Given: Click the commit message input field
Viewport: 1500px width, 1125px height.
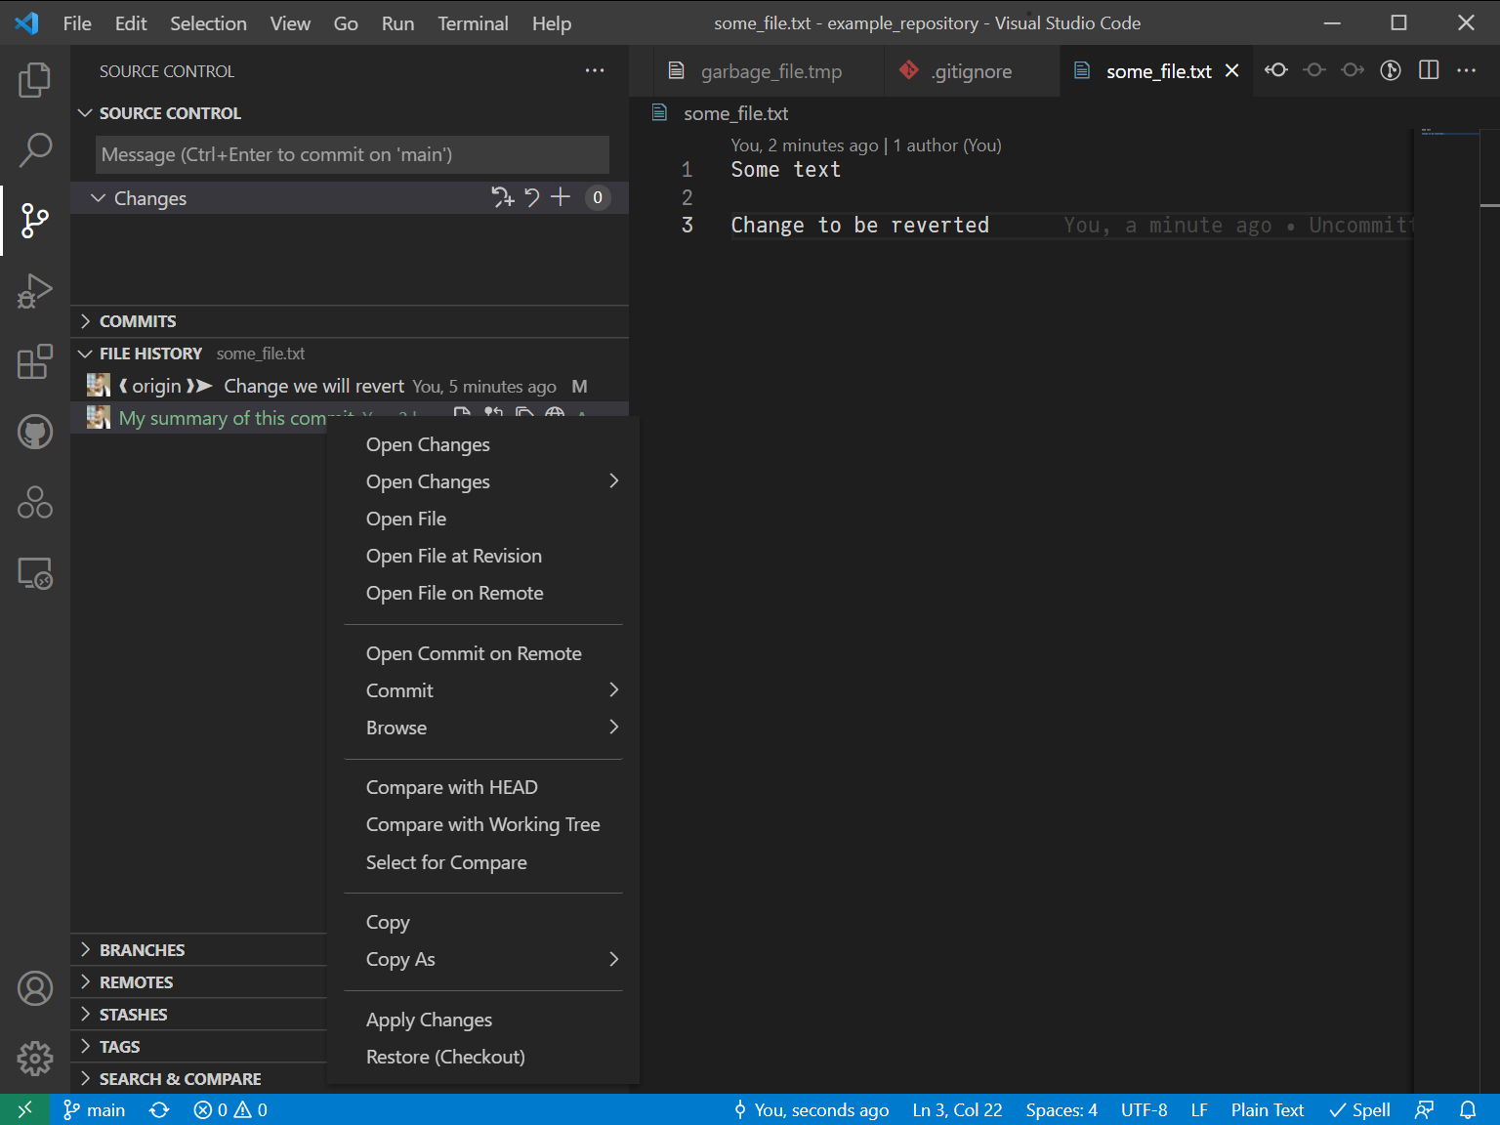Looking at the screenshot, I should [x=352, y=154].
